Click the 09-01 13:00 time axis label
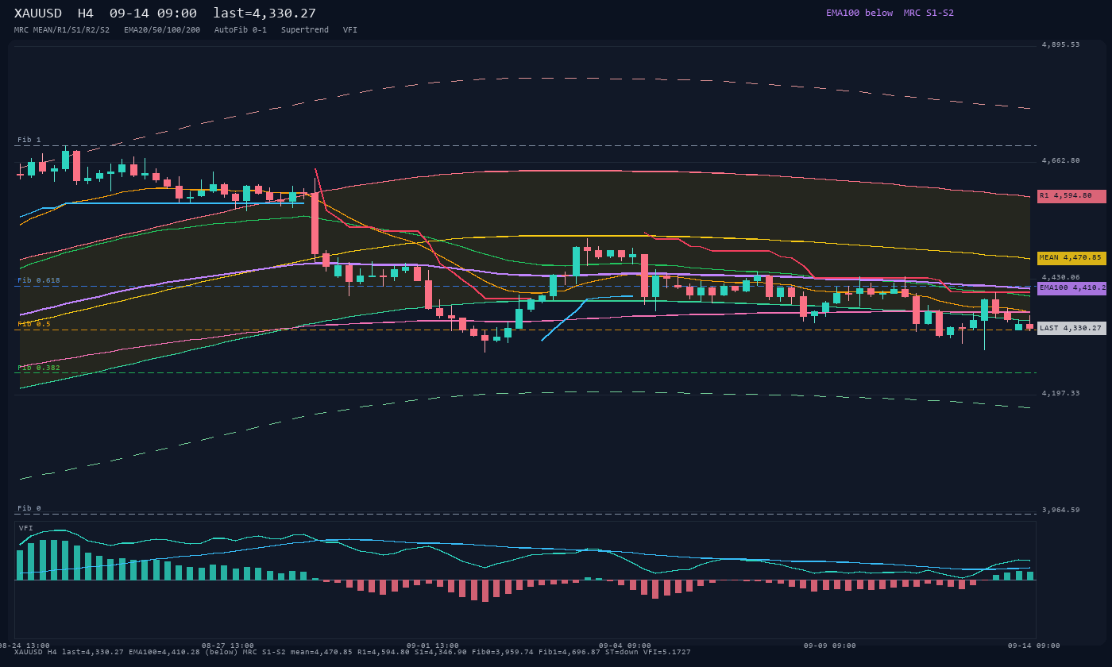 [433, 646]
